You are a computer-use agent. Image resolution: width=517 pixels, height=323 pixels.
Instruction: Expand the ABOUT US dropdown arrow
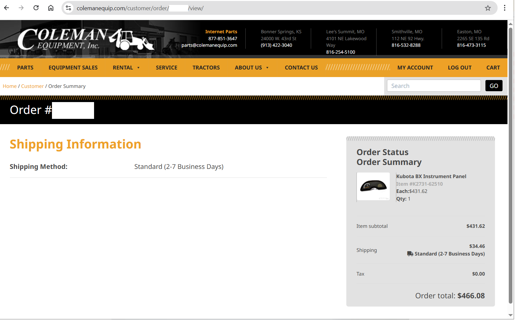click(267, 67)
